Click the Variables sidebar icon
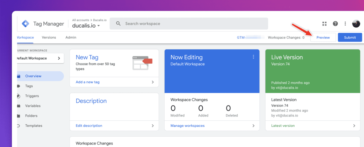Screen dimensions: 364x147 (x=18, y=106)
